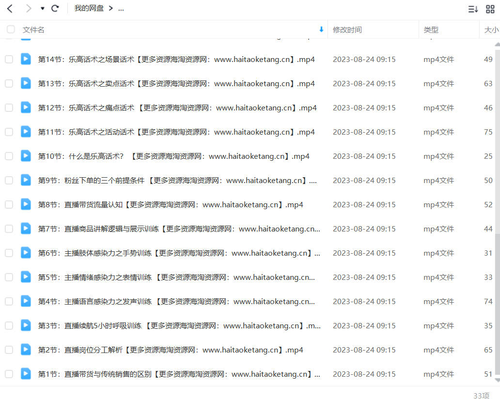Open the navigation history dropdown triangle
The height and width of the screenshot is (399, 500).
pos(43,9)
